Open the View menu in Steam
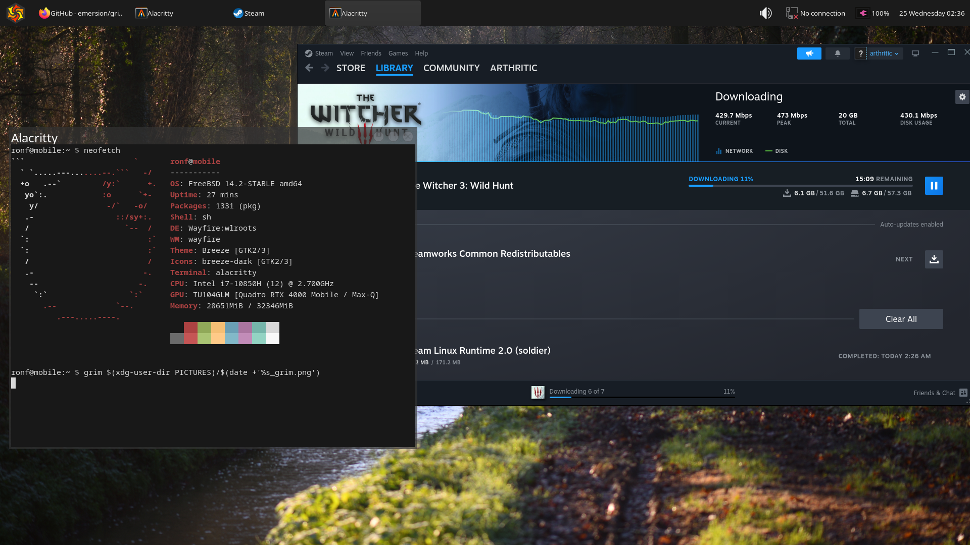970x545 pixels. 347,53
